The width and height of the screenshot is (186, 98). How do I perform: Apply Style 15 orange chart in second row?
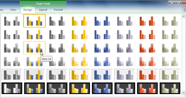click(147, 35)
